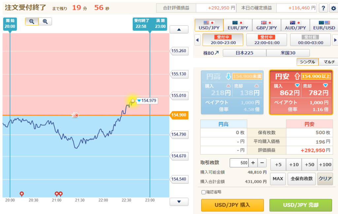Increase trade quantity with plus button
Viewport: 338px width, 214px height.
(253, 163)
